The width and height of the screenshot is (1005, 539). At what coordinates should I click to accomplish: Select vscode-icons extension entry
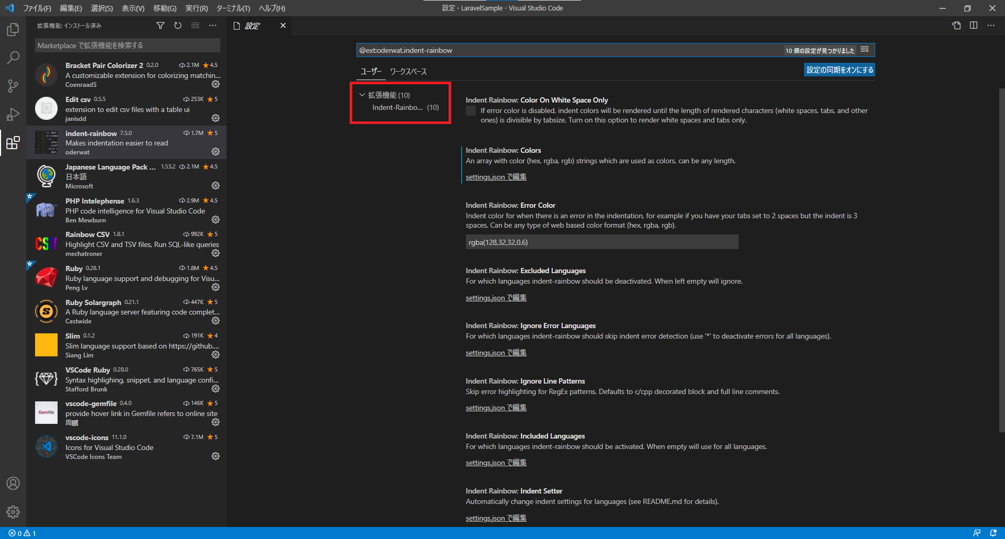pos(126,446)
